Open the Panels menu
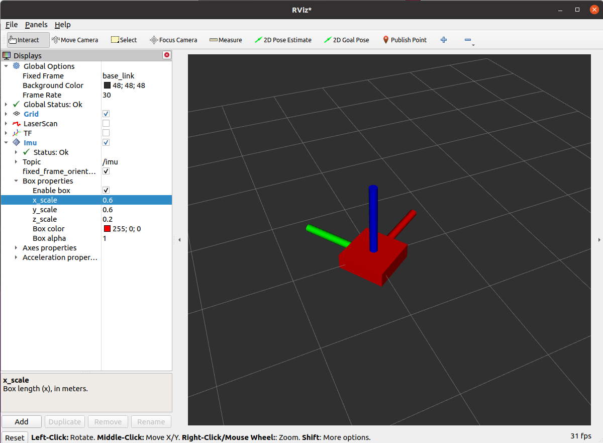603x443 pixels. 36,25
